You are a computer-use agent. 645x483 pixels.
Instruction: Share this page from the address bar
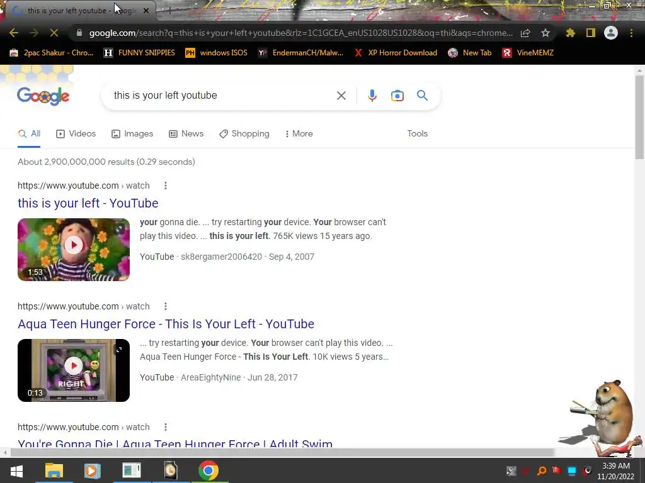coord(525,33)
